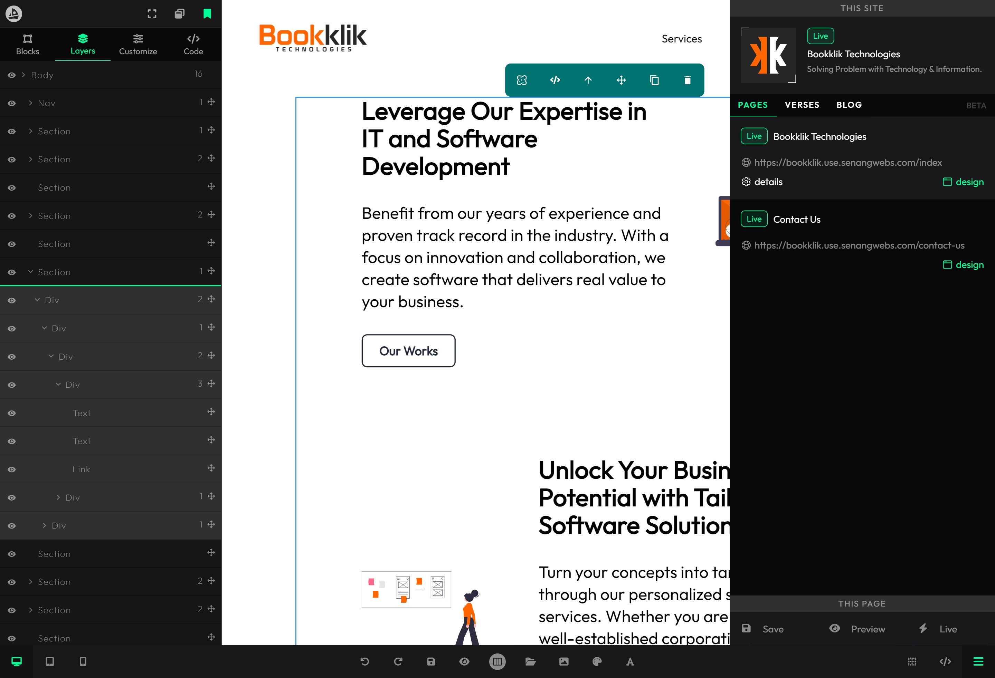Expand the Body layer chevron
The image size is (995, 678).
(23, 75)
